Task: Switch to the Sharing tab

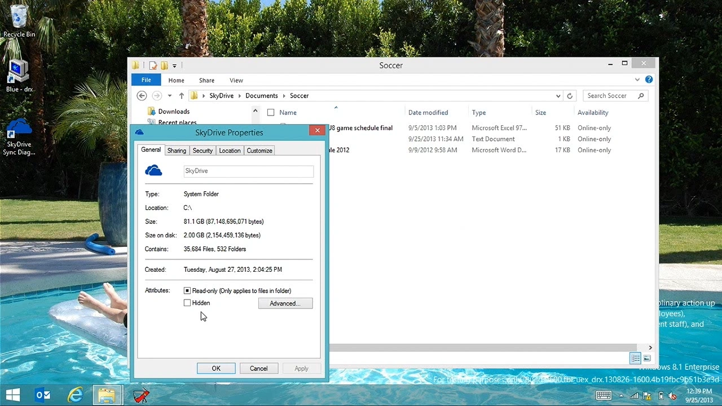Action: tap(177, 151)
